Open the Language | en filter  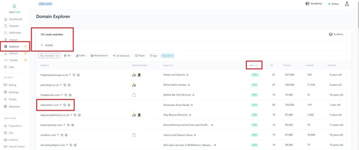49,56
